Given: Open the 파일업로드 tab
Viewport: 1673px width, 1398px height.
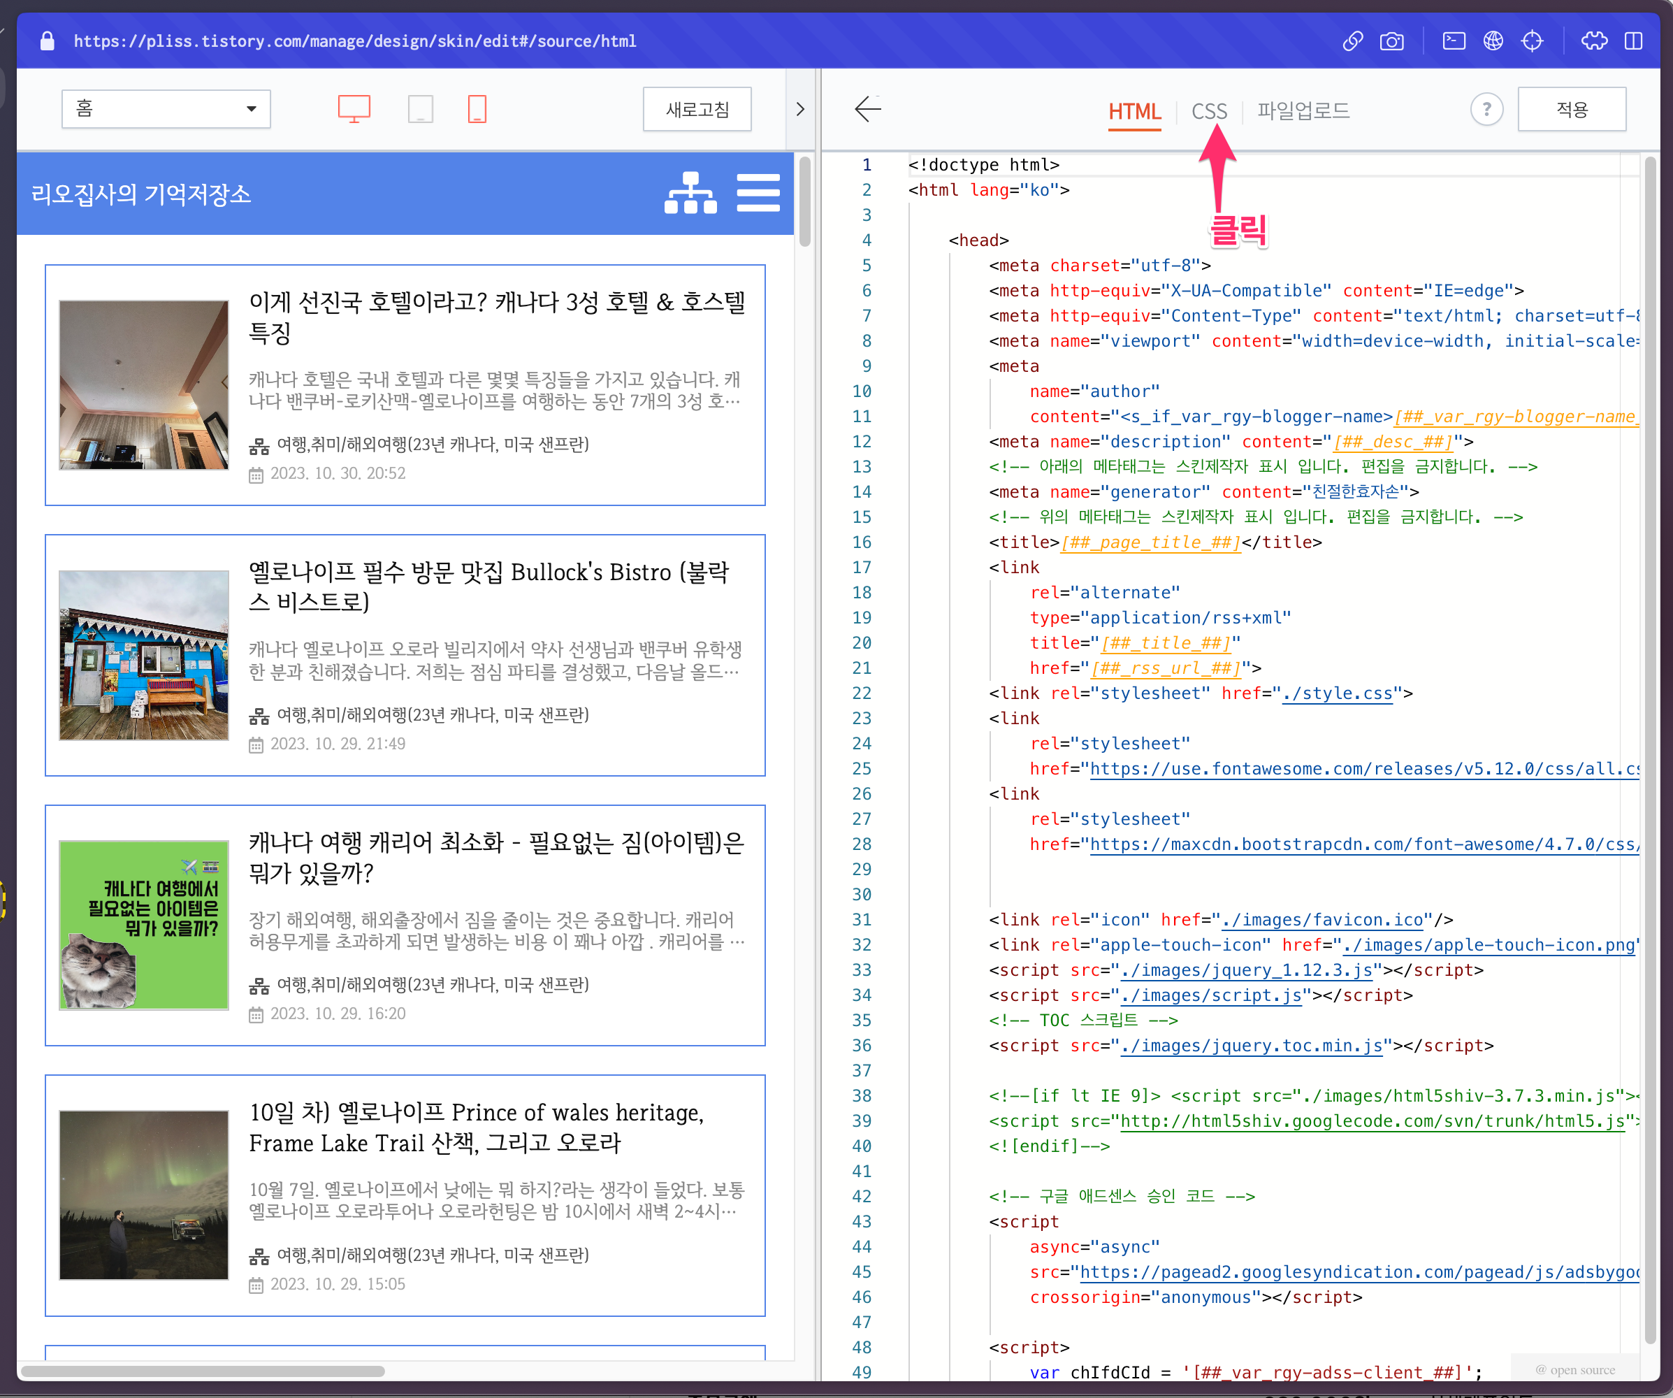Looking at the screenshot, I should pyautogui.click(x=1302, y=110).
